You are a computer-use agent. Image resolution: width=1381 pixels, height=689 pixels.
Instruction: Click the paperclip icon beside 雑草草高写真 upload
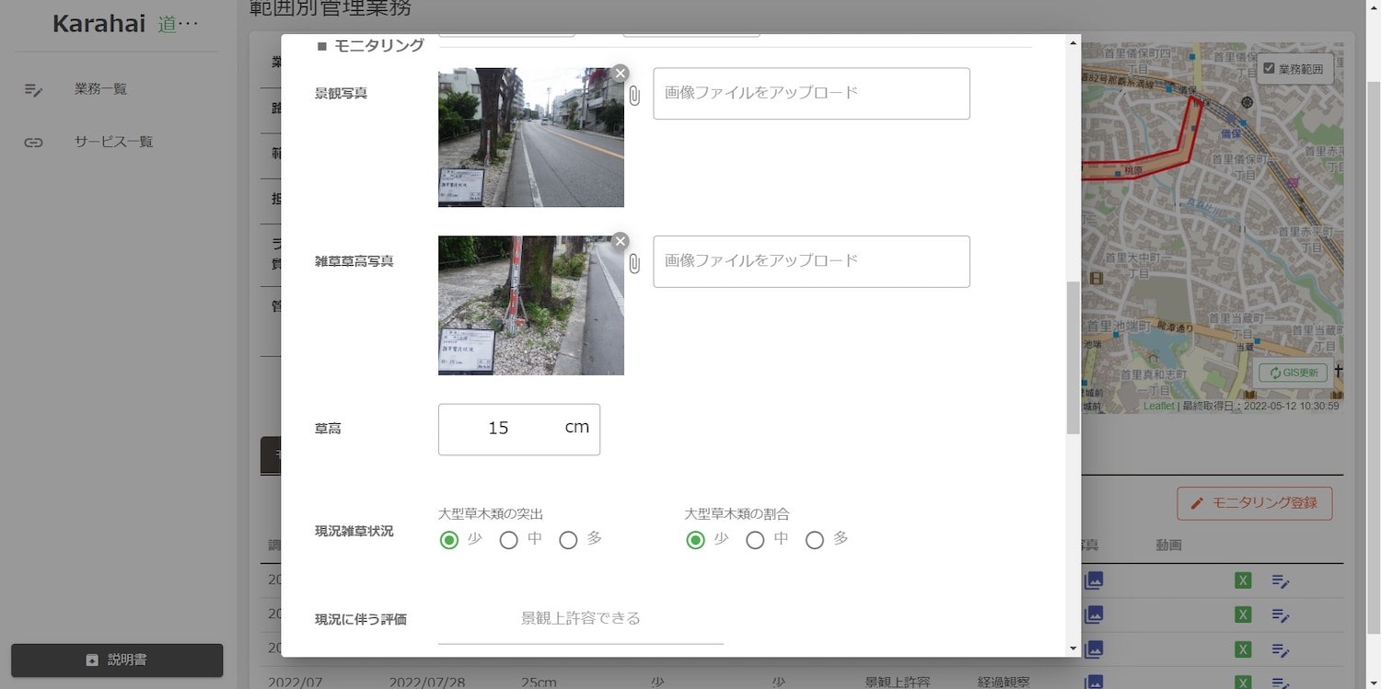click(x=634, y=264)
